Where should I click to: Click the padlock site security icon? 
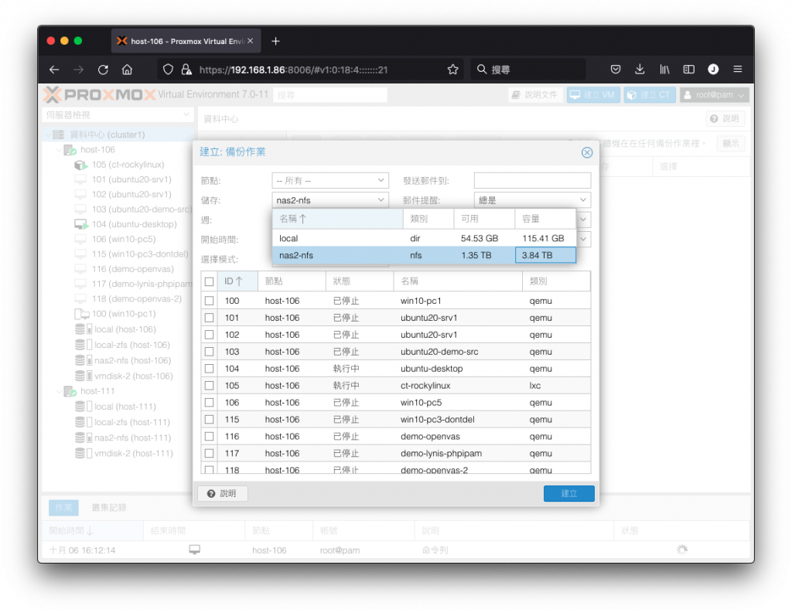tap(186, 70)
